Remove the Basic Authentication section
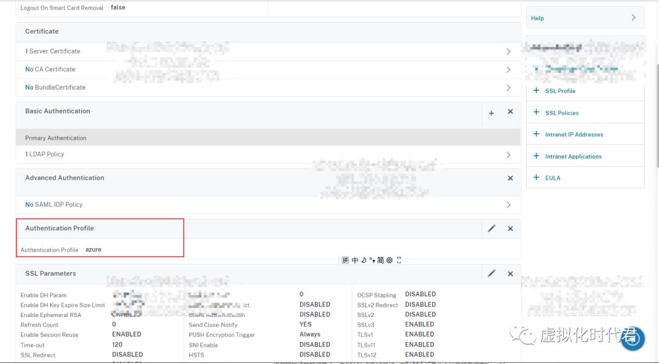This screenshot has width=659, height=364. point(510,111)
